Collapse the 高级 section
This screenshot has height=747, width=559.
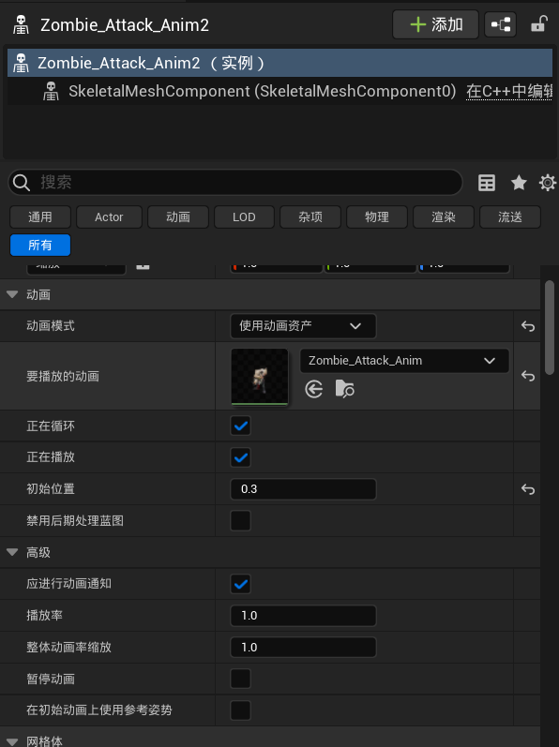click(12, 552)
